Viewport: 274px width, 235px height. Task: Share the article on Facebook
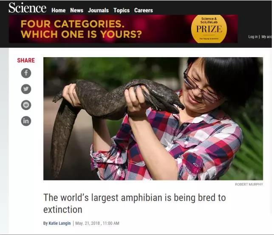coord(26,73)
